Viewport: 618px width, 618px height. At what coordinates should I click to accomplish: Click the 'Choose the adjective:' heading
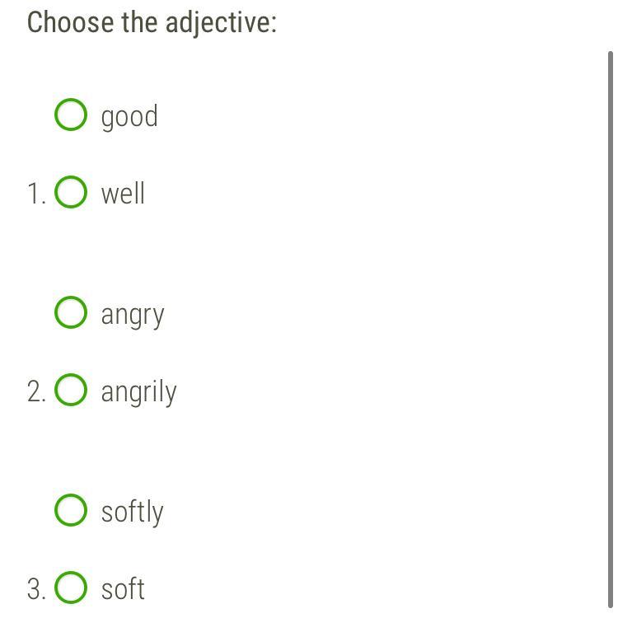coord(152,22)
